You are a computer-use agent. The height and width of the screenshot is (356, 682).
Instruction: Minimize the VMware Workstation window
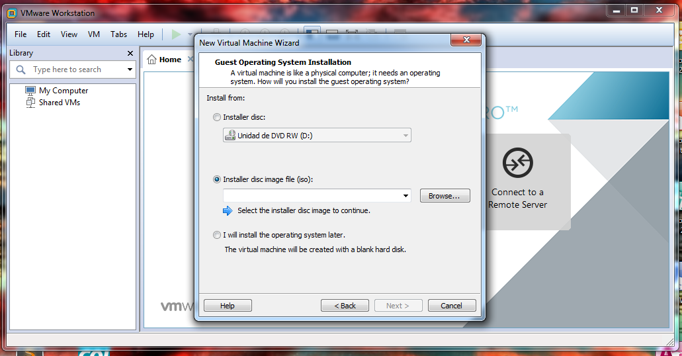(617, 10)
